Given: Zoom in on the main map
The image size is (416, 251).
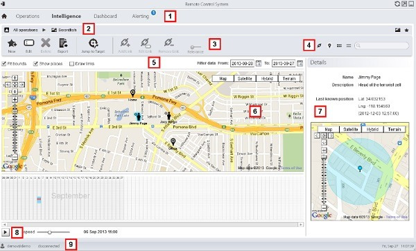Looking at the screenshot, I should (15, 100).
